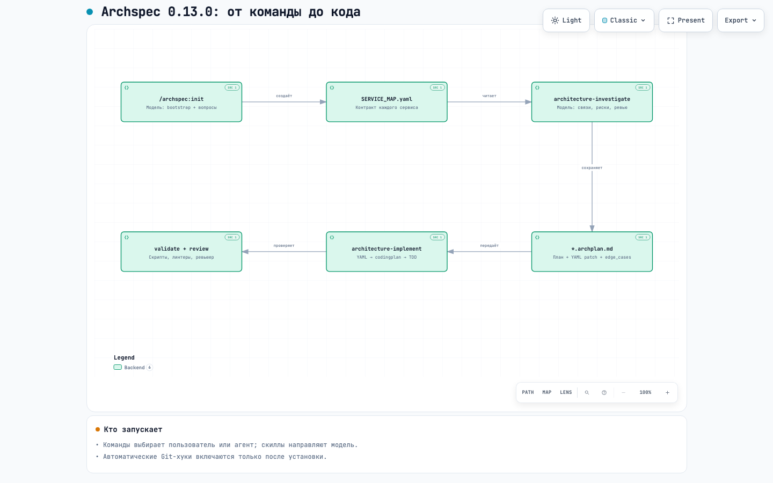The height and width of the screenshot is (483, 773).
Task: Open the Classic style dropdown
Action: [624, 20]
